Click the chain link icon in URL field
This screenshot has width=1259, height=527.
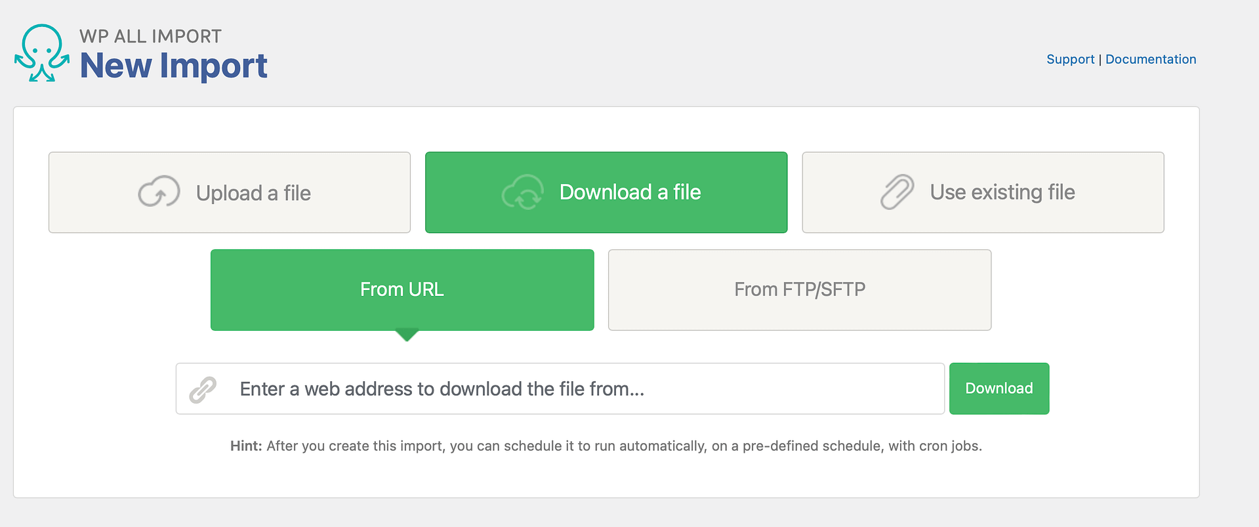point(203,390)
